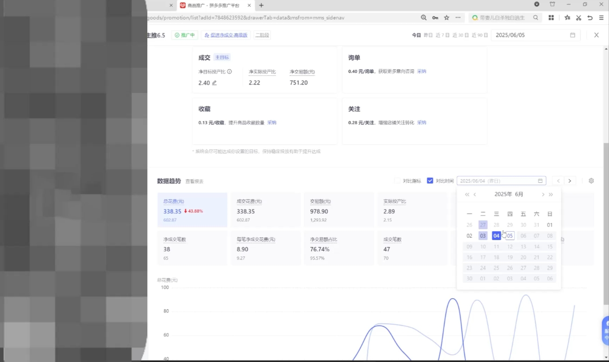Viewport: 609px width, 362px height.
Task: Open the chart settings gear icon
Action: click(x=591, y=180)
